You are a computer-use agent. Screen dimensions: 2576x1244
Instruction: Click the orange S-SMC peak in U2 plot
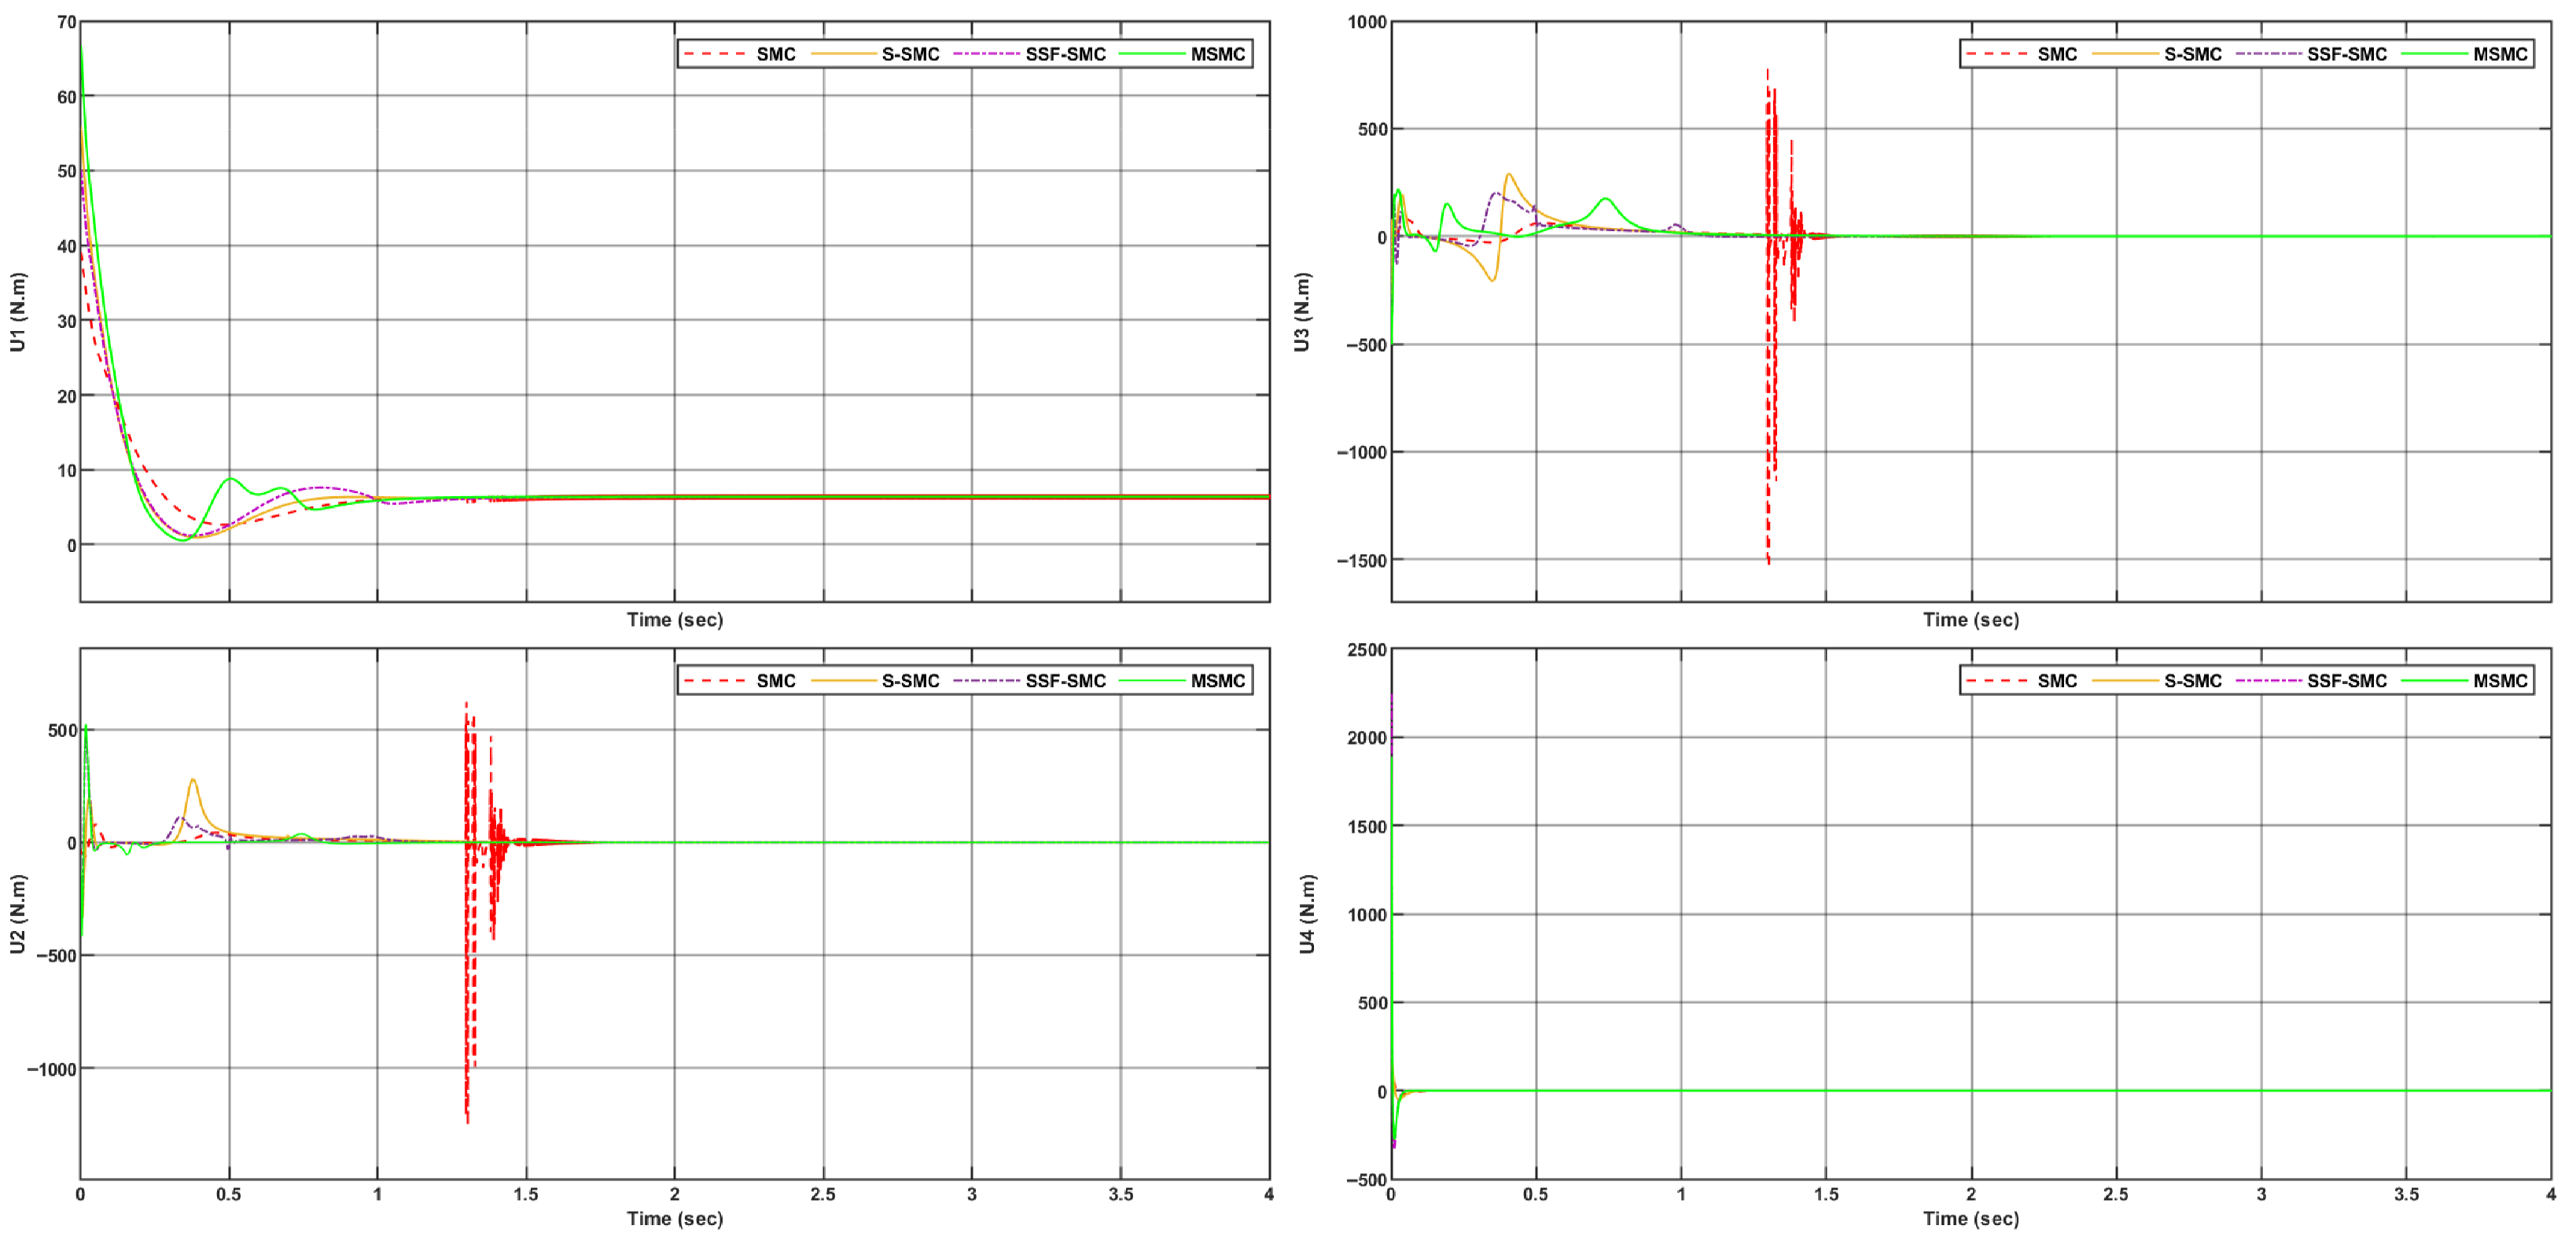[x=193, y=781]
